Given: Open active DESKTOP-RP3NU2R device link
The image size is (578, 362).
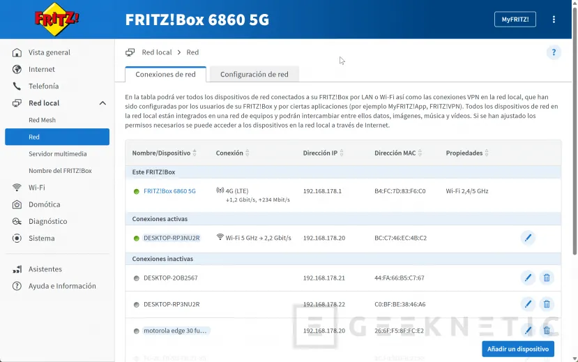Looking at the screenshot, I should click(172, 238).
